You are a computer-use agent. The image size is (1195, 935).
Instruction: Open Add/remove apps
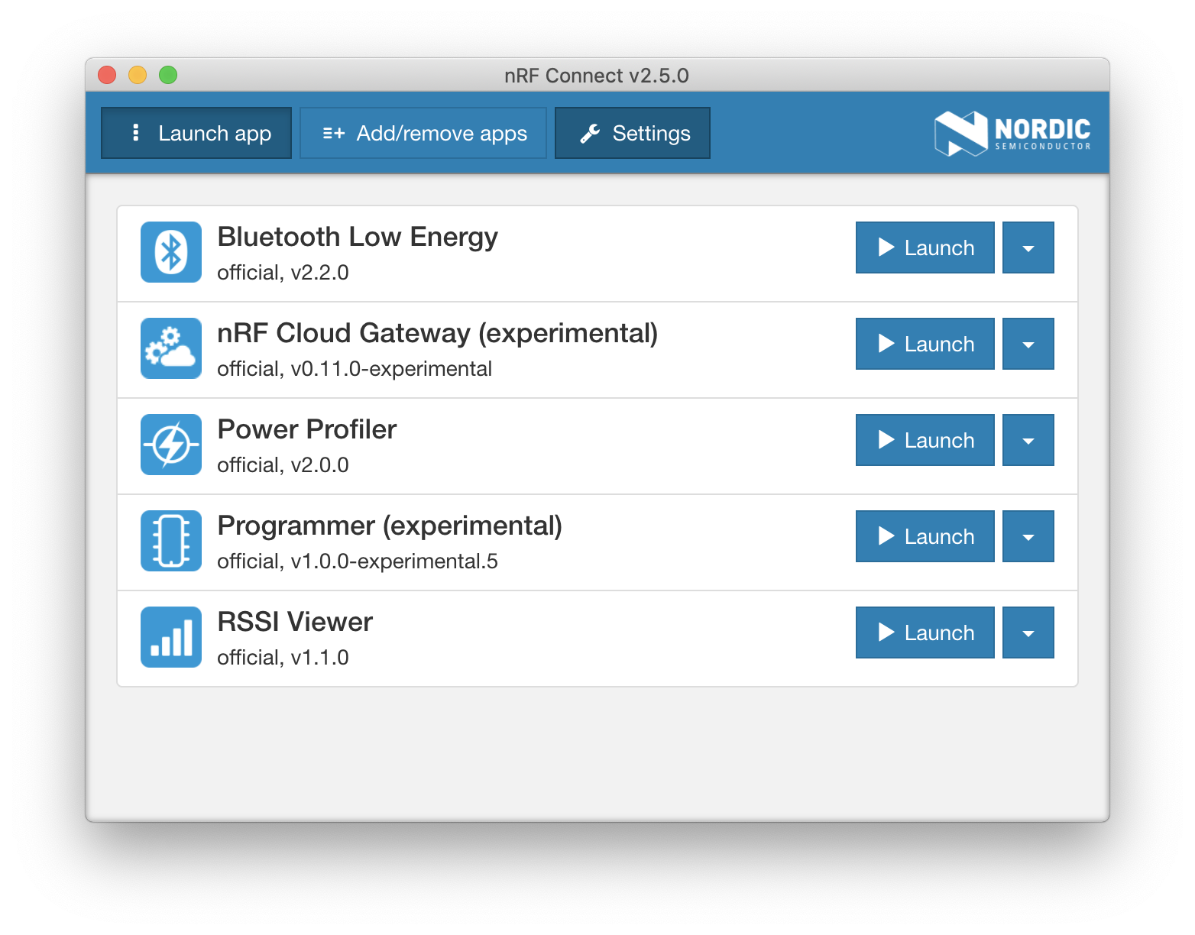point(423,132)
